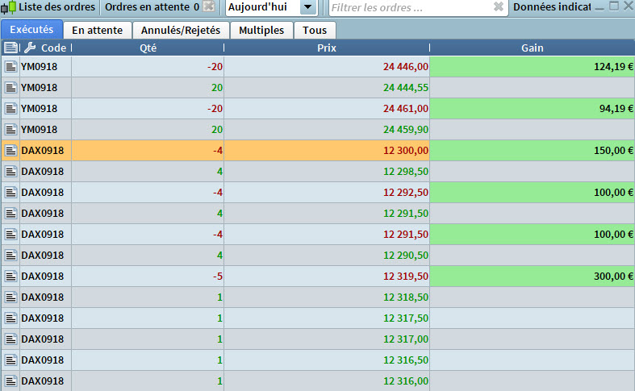Switch to the Exécutés tab
635x391 pixels.
31,30
